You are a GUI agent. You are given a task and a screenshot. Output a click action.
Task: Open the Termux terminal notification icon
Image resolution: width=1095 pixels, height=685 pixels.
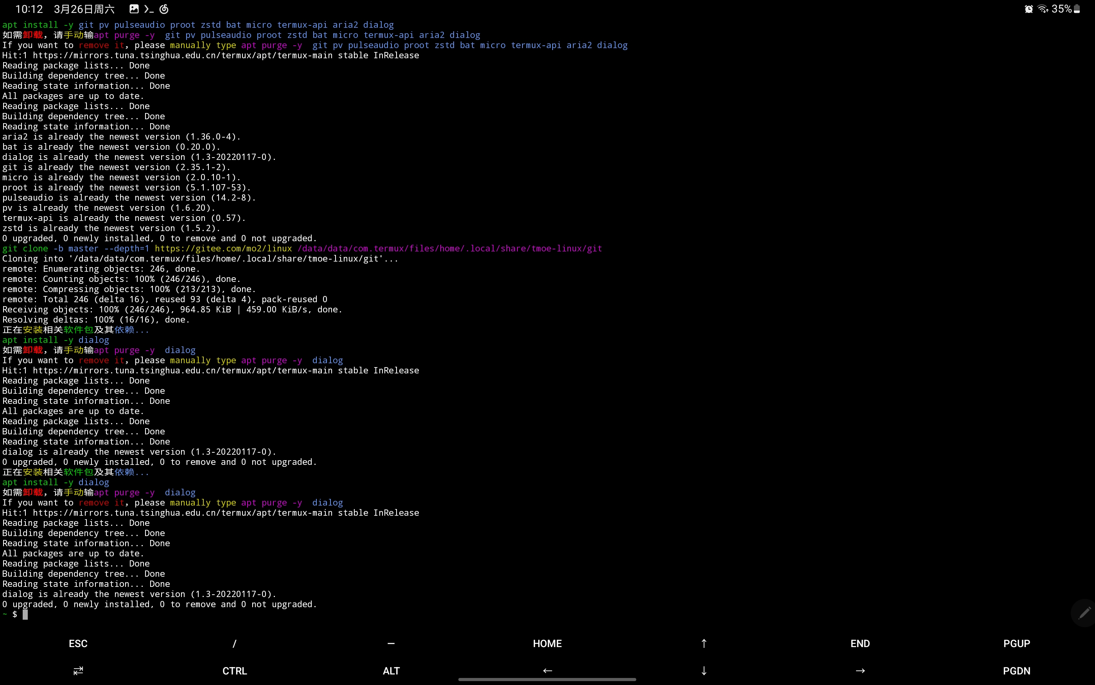coord(149,9)
